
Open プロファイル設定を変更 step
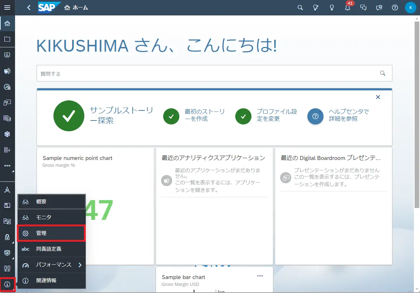click(x=266, y=116)
